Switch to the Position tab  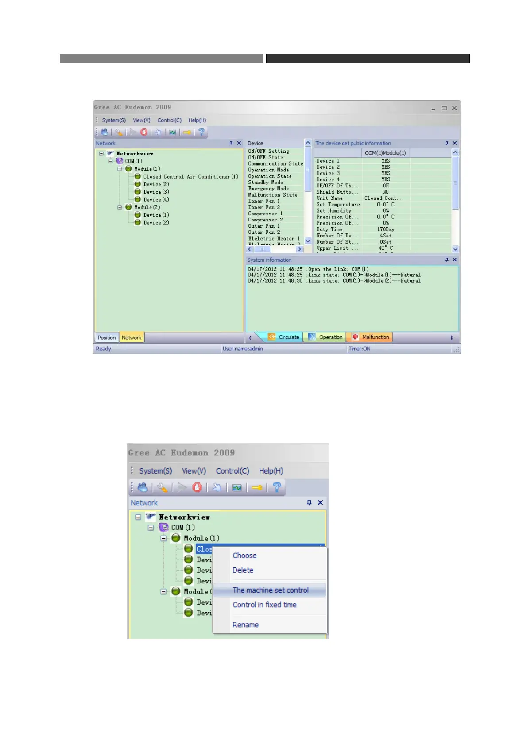tap(106, 338)
